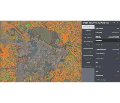
Task: Open Características Imóvel tab just above Simulador ITR
Action: (88, 55)
